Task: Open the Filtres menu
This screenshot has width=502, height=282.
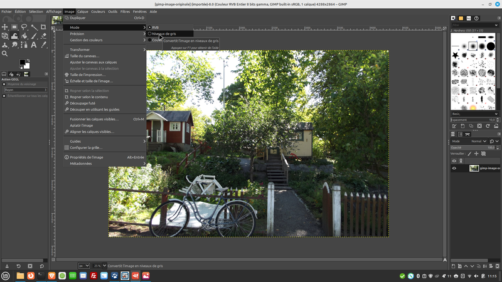Action: click(125, 11)
